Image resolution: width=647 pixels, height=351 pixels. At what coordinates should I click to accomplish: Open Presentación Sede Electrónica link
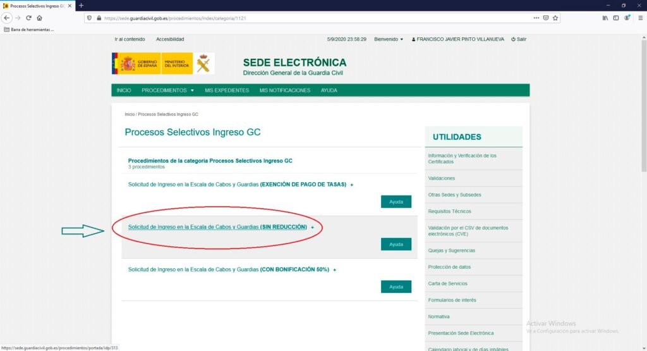[461, 333]
